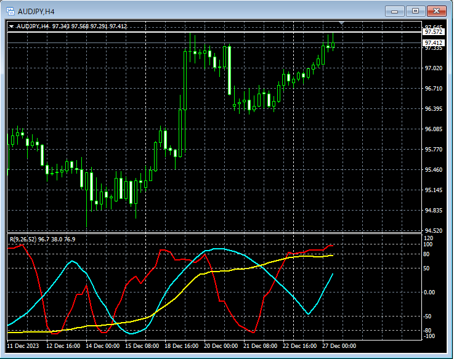Click the 27 Dec 00:00 time label
This screenshot has width=454, height=359.
pos(339,345)
